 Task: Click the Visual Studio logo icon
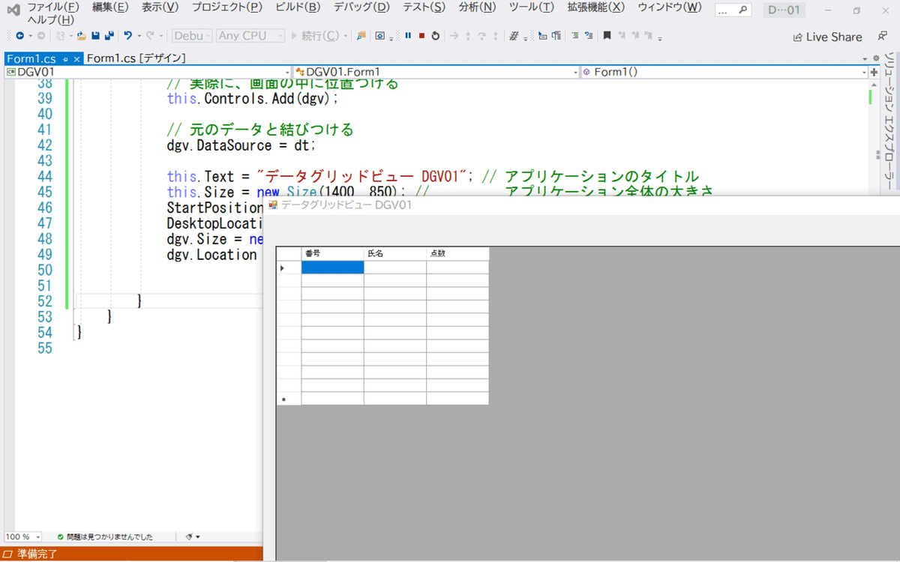13,10
